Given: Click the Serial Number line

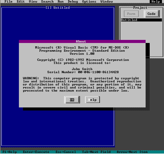Looking at the screenshot, I should [x=83, y=72].
